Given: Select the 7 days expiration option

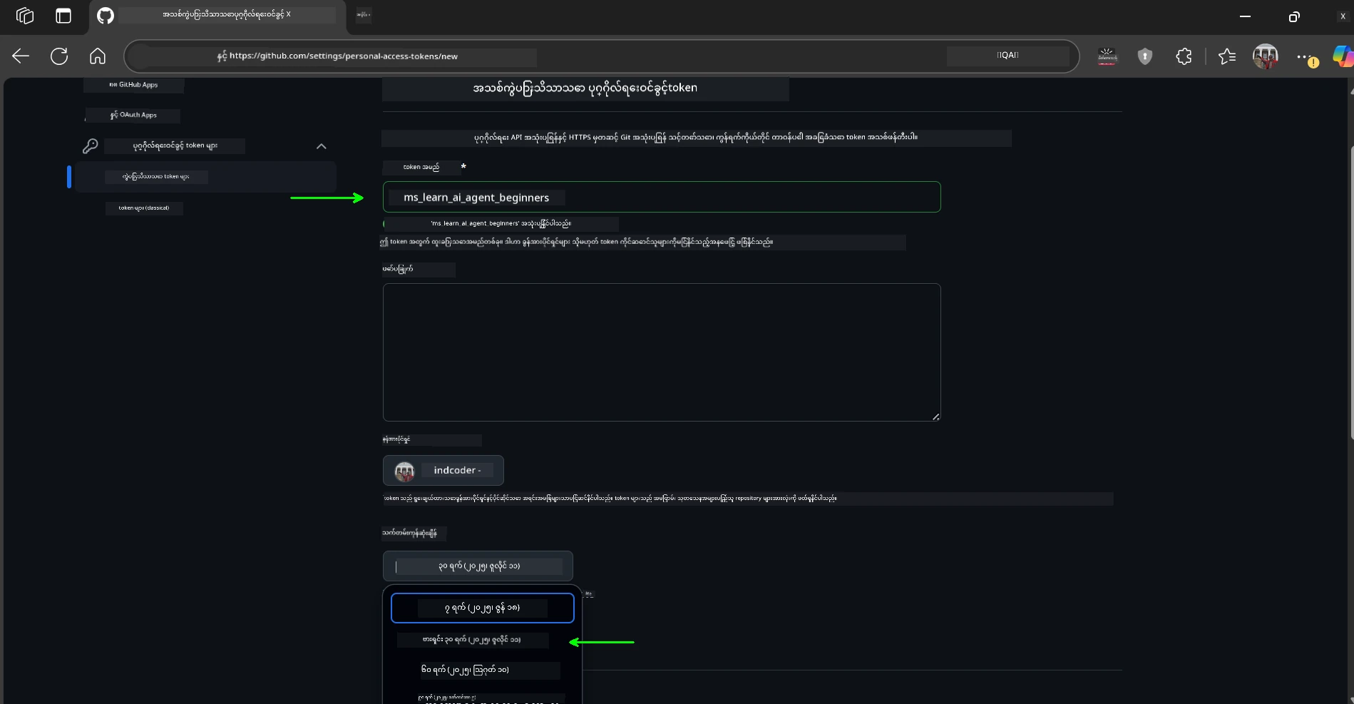Looking at the screenshot, I should 482,608.
